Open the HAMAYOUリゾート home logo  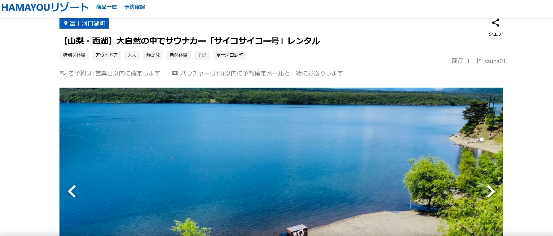click(x=45, y=7)
